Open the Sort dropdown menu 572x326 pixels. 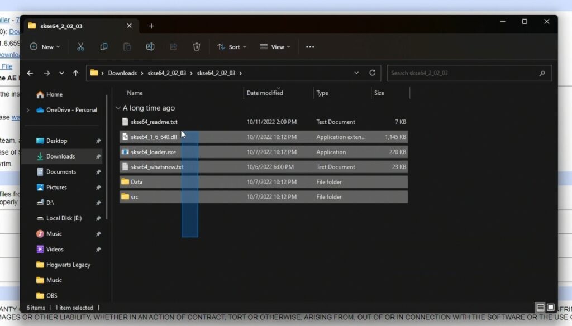pyautogui.click(x=232, y=47)
